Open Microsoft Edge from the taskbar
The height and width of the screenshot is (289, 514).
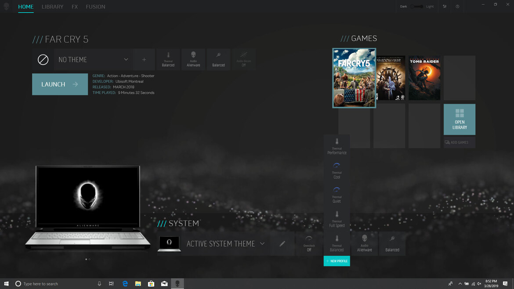[x=125, y=284]
